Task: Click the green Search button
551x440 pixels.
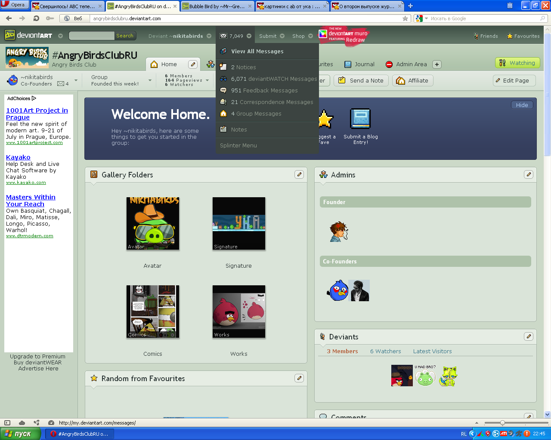Action: (125, 36)
